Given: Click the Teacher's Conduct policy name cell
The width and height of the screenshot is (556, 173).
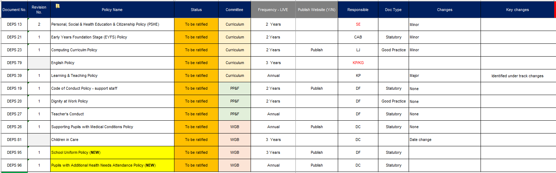Looking at the screenshot, I should [x=112, y=114].
